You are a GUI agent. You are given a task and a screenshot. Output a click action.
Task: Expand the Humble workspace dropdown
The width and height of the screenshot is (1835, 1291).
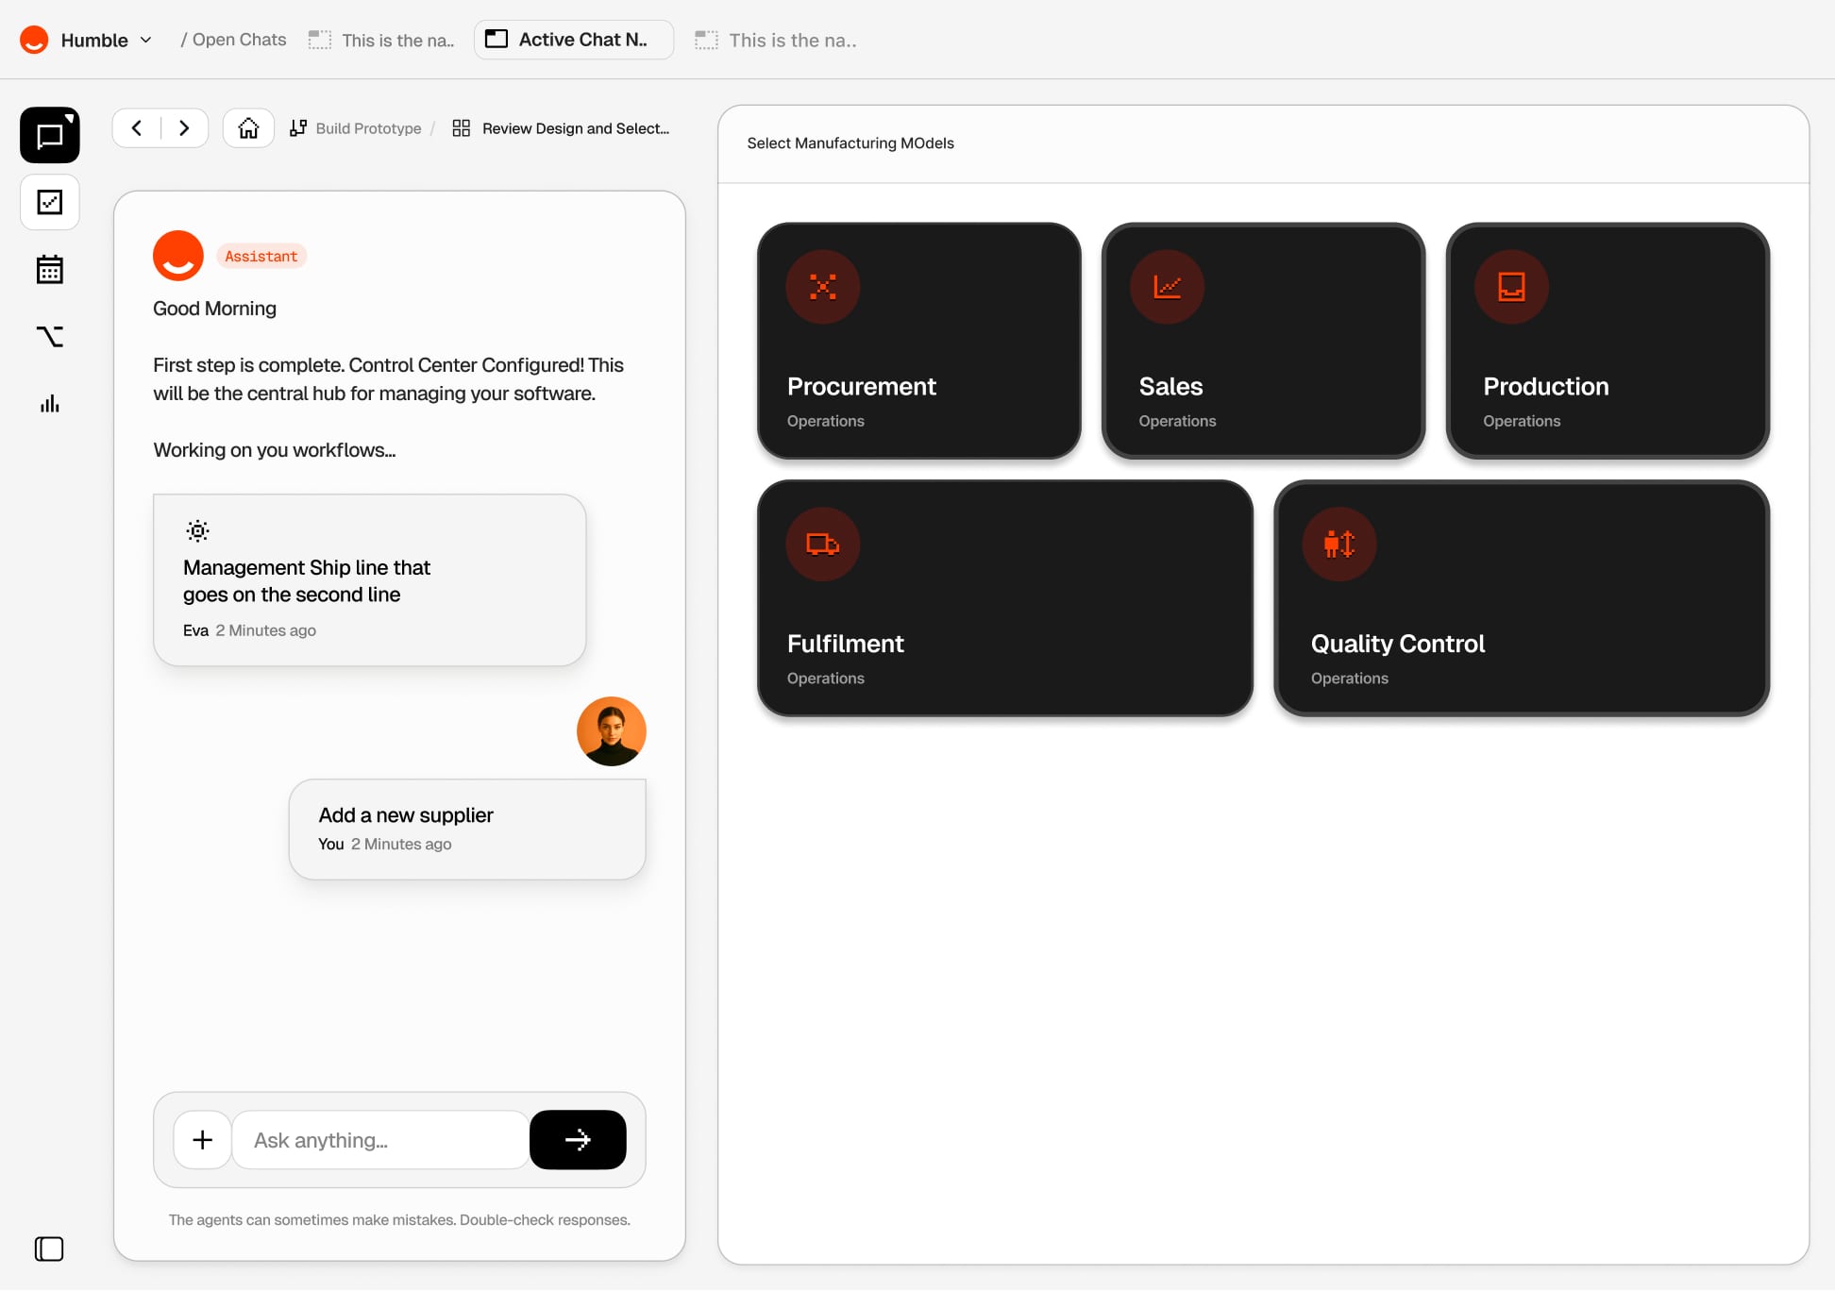(145, 40)
